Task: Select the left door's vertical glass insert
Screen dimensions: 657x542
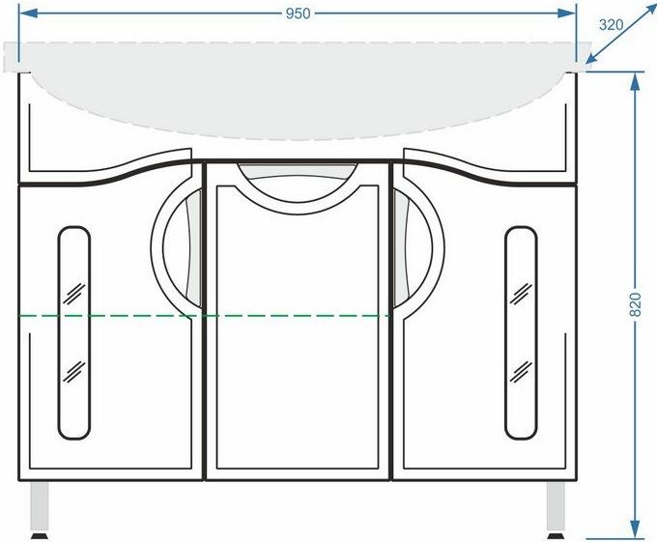Action: 73,331
